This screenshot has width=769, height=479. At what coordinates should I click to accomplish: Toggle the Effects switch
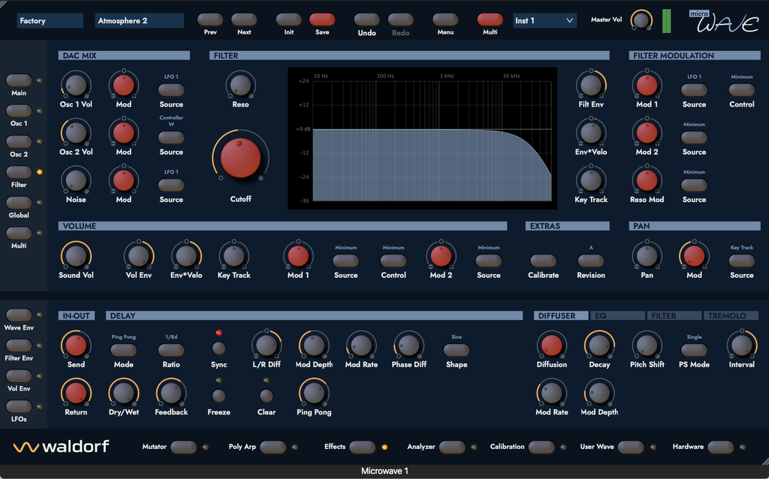pos(363,447)
